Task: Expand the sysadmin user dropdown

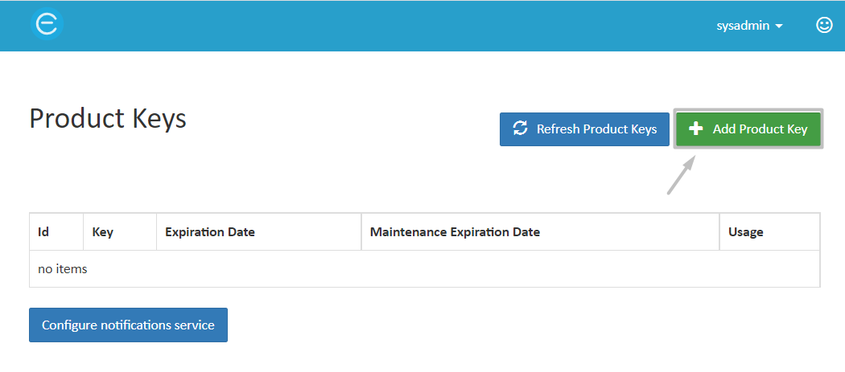Action: tap(749, 26)
